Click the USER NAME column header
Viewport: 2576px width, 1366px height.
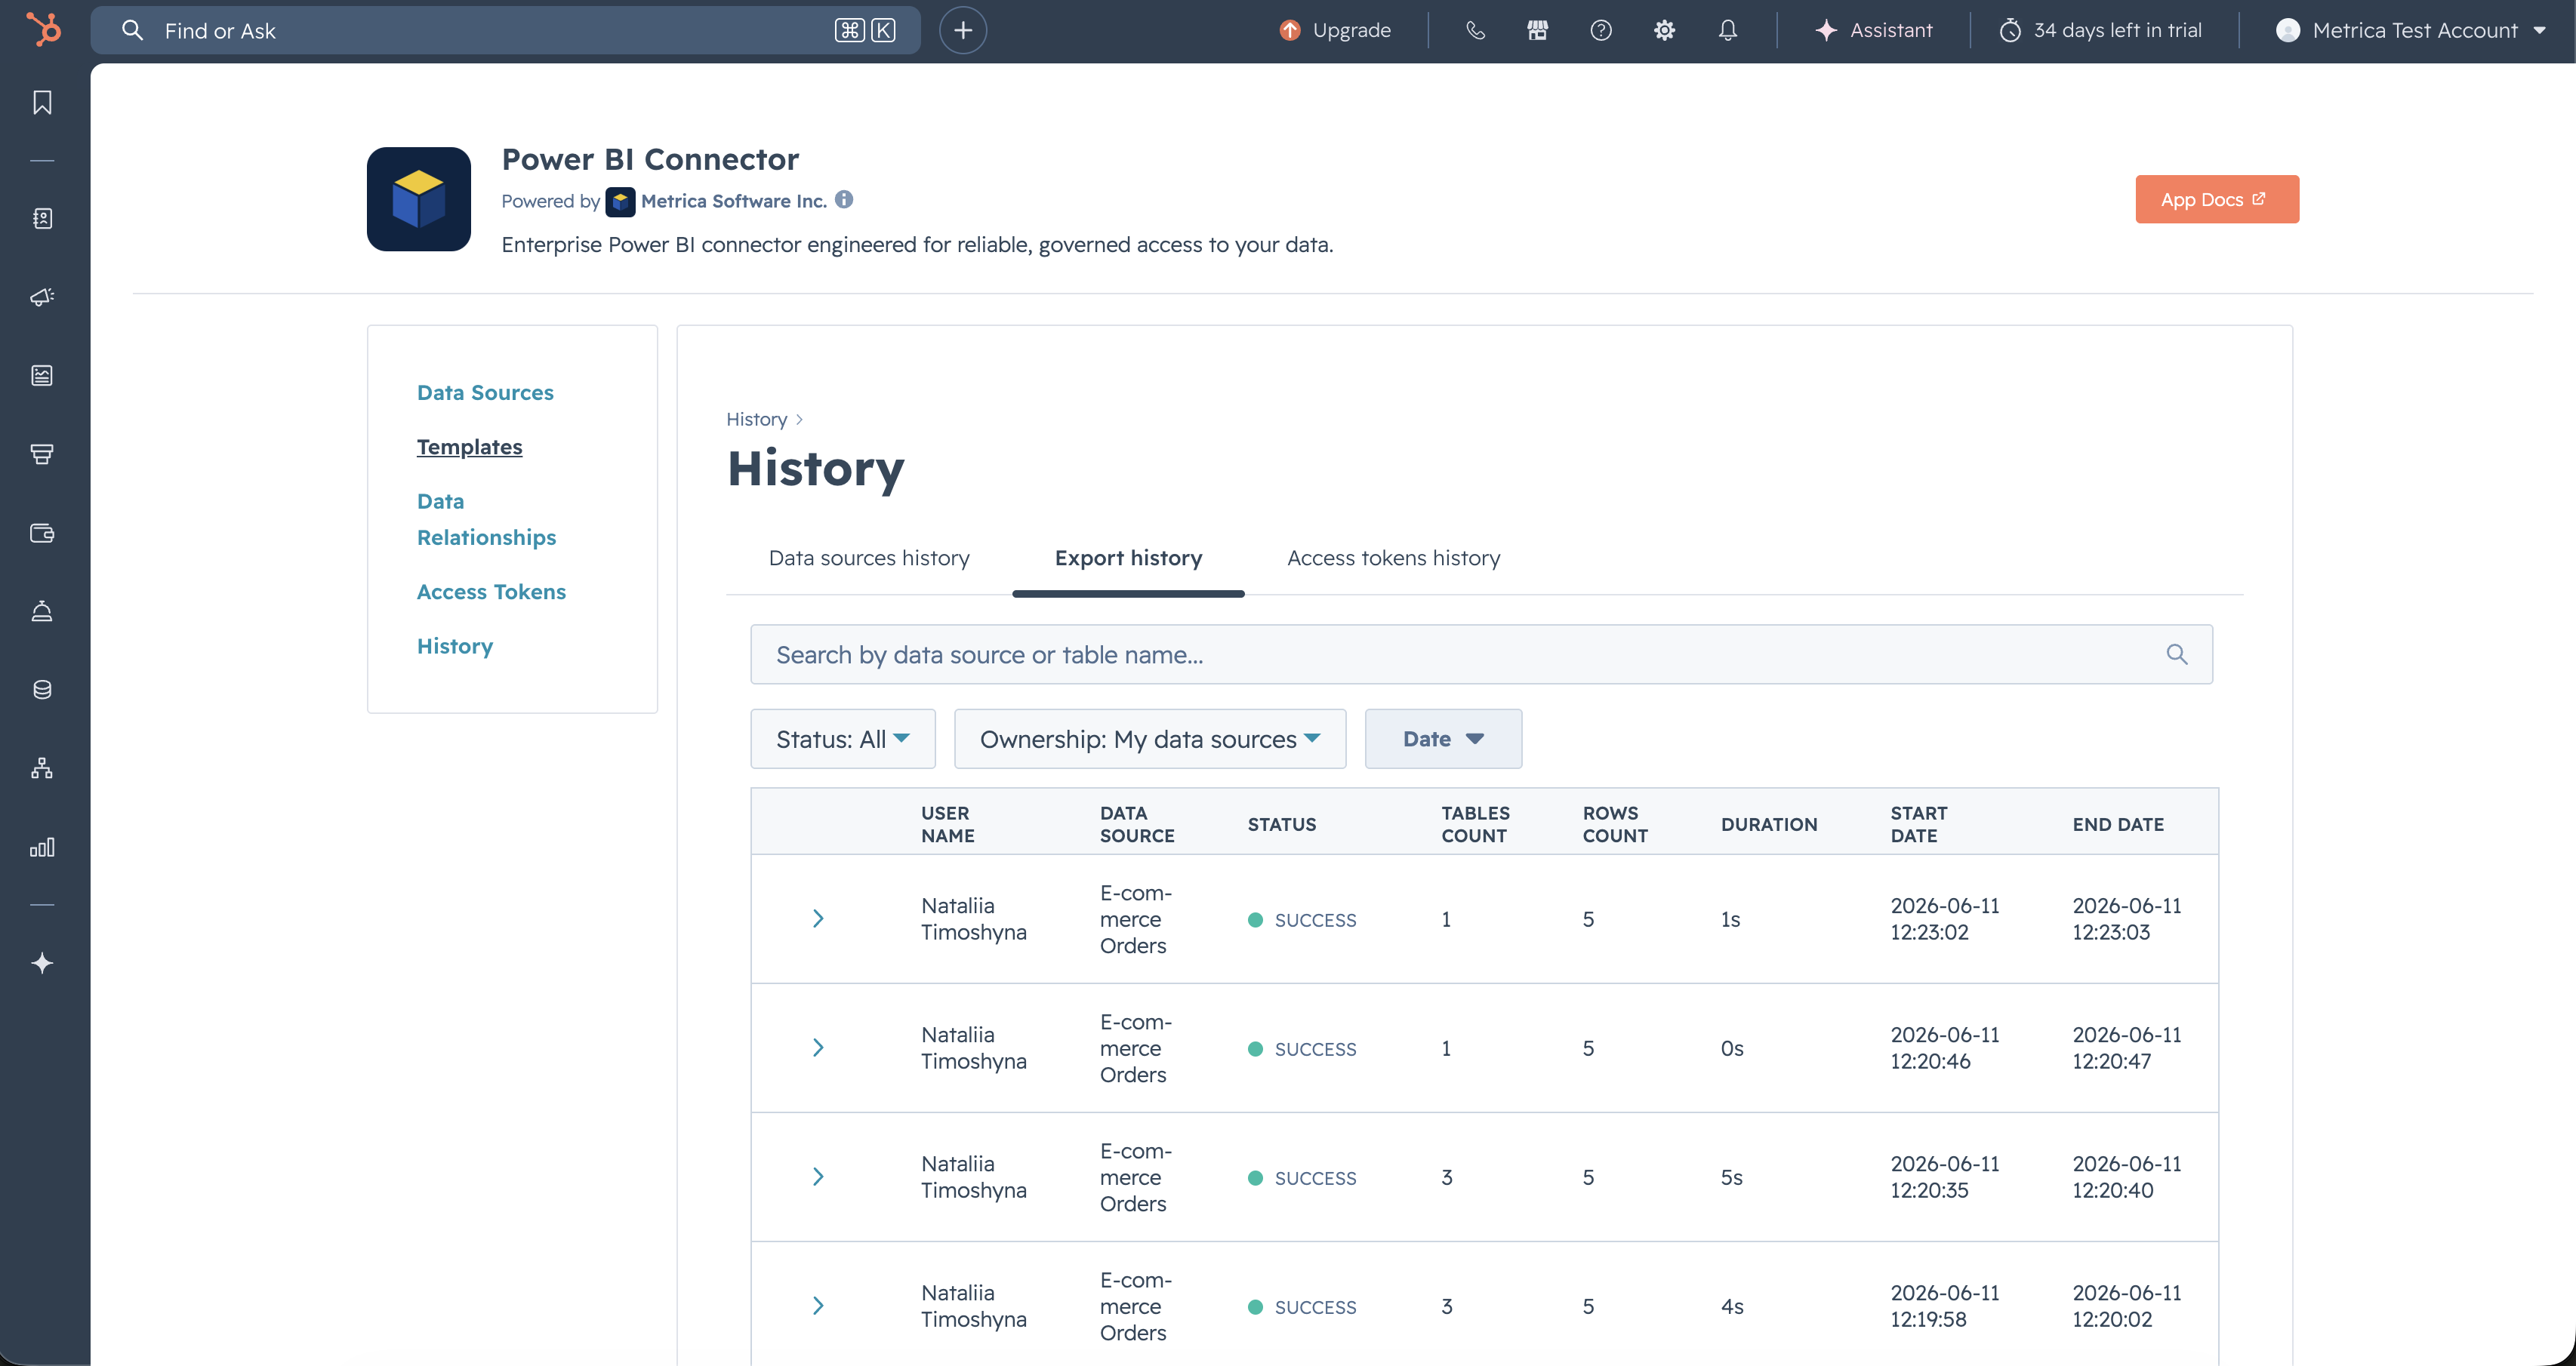click(x=947, y=824)
